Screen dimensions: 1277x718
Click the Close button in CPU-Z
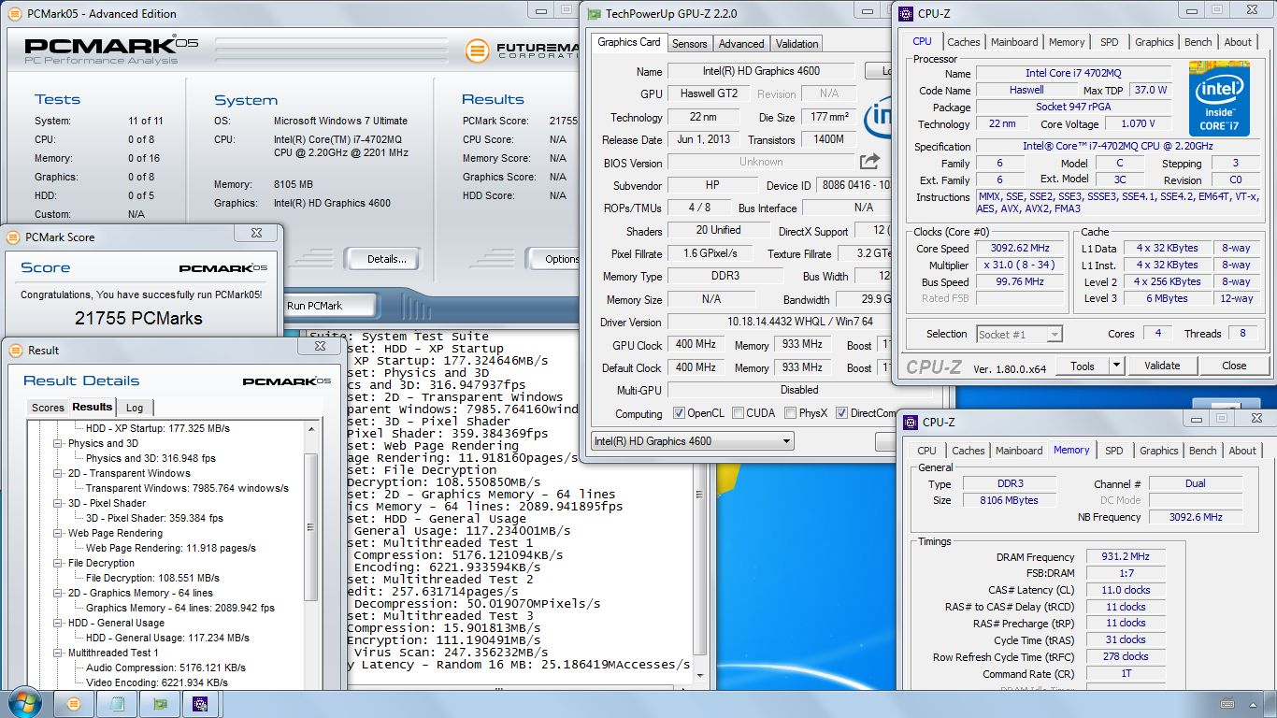point(1234,366)
